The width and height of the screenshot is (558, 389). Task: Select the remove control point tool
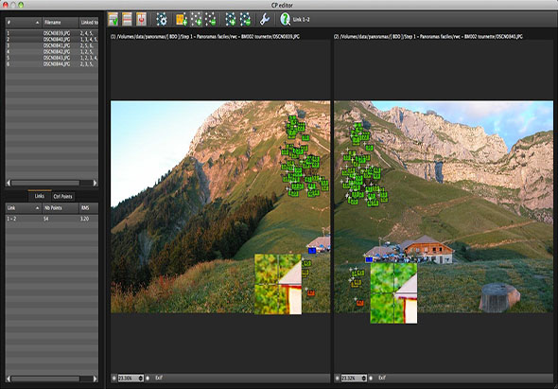211,19
